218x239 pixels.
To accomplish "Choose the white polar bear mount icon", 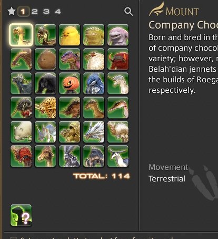I will (x=21, y=132).
